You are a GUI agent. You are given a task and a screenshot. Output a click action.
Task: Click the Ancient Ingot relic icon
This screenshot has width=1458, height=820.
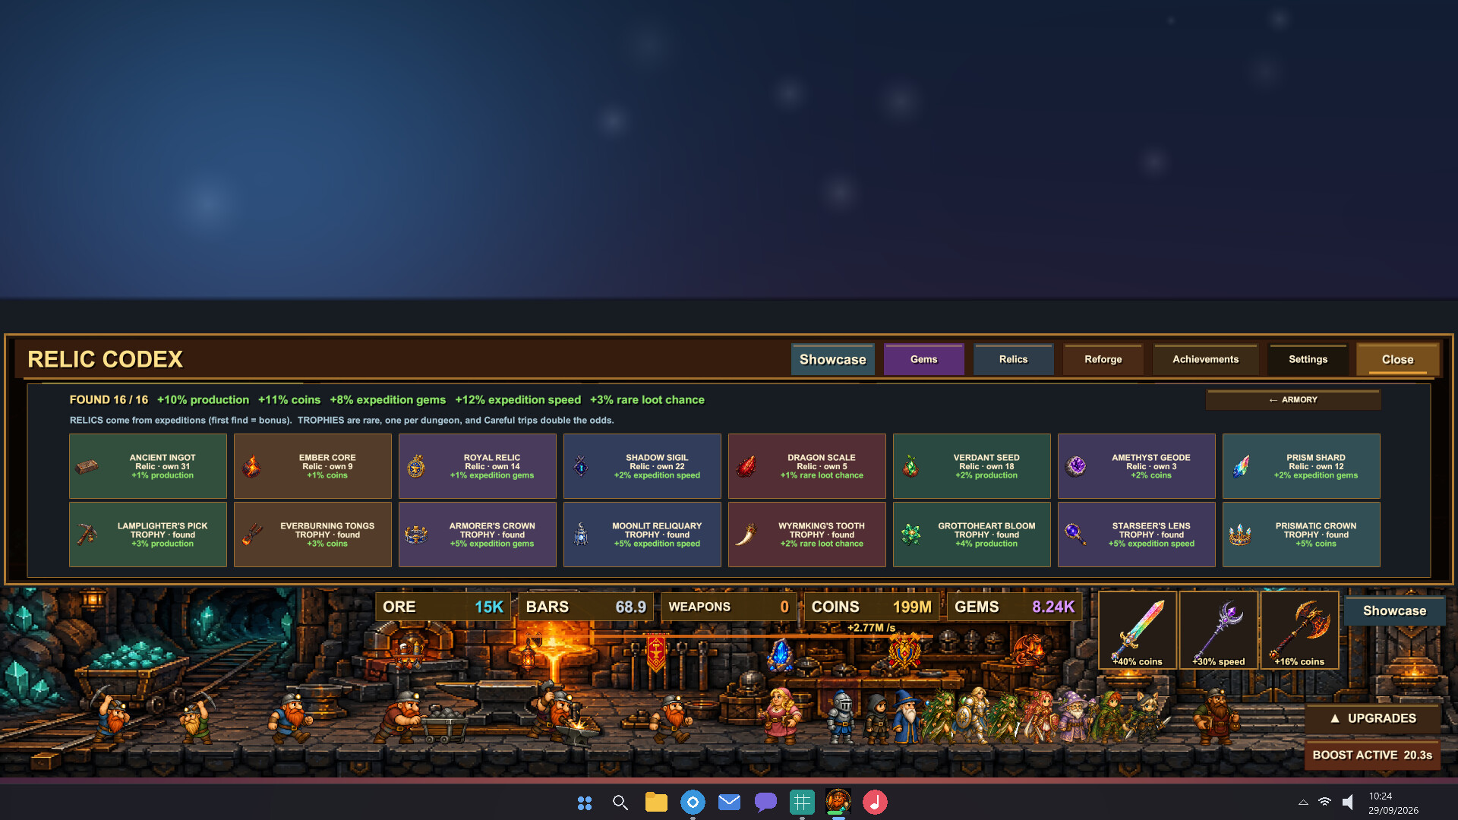pos(87,466)
